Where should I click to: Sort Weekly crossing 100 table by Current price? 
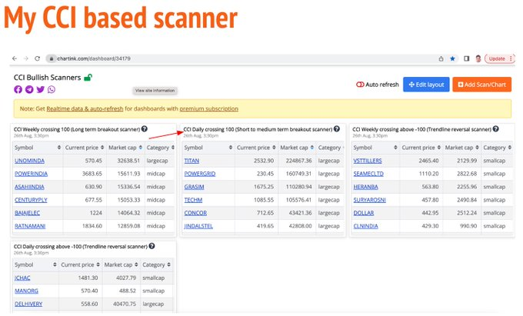(x=85, y=148)
